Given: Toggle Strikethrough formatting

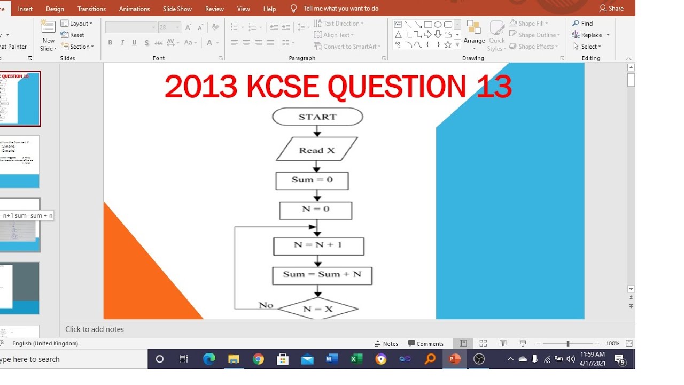Looking at the screenshot, I should 158,43.
